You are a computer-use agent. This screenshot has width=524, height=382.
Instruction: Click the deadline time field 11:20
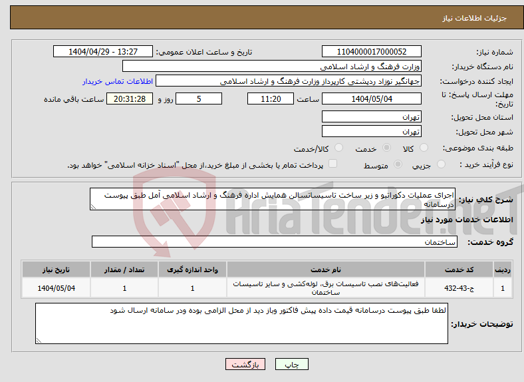pyautogui.click(x=271, y=98)
